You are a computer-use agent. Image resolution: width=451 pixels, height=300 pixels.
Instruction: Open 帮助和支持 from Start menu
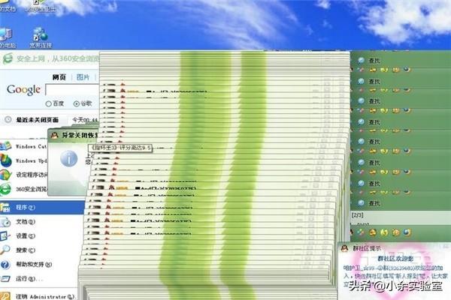32,265
